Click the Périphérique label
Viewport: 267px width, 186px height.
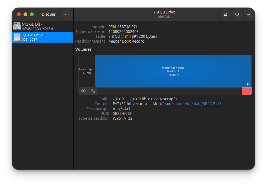pos(98,109)
